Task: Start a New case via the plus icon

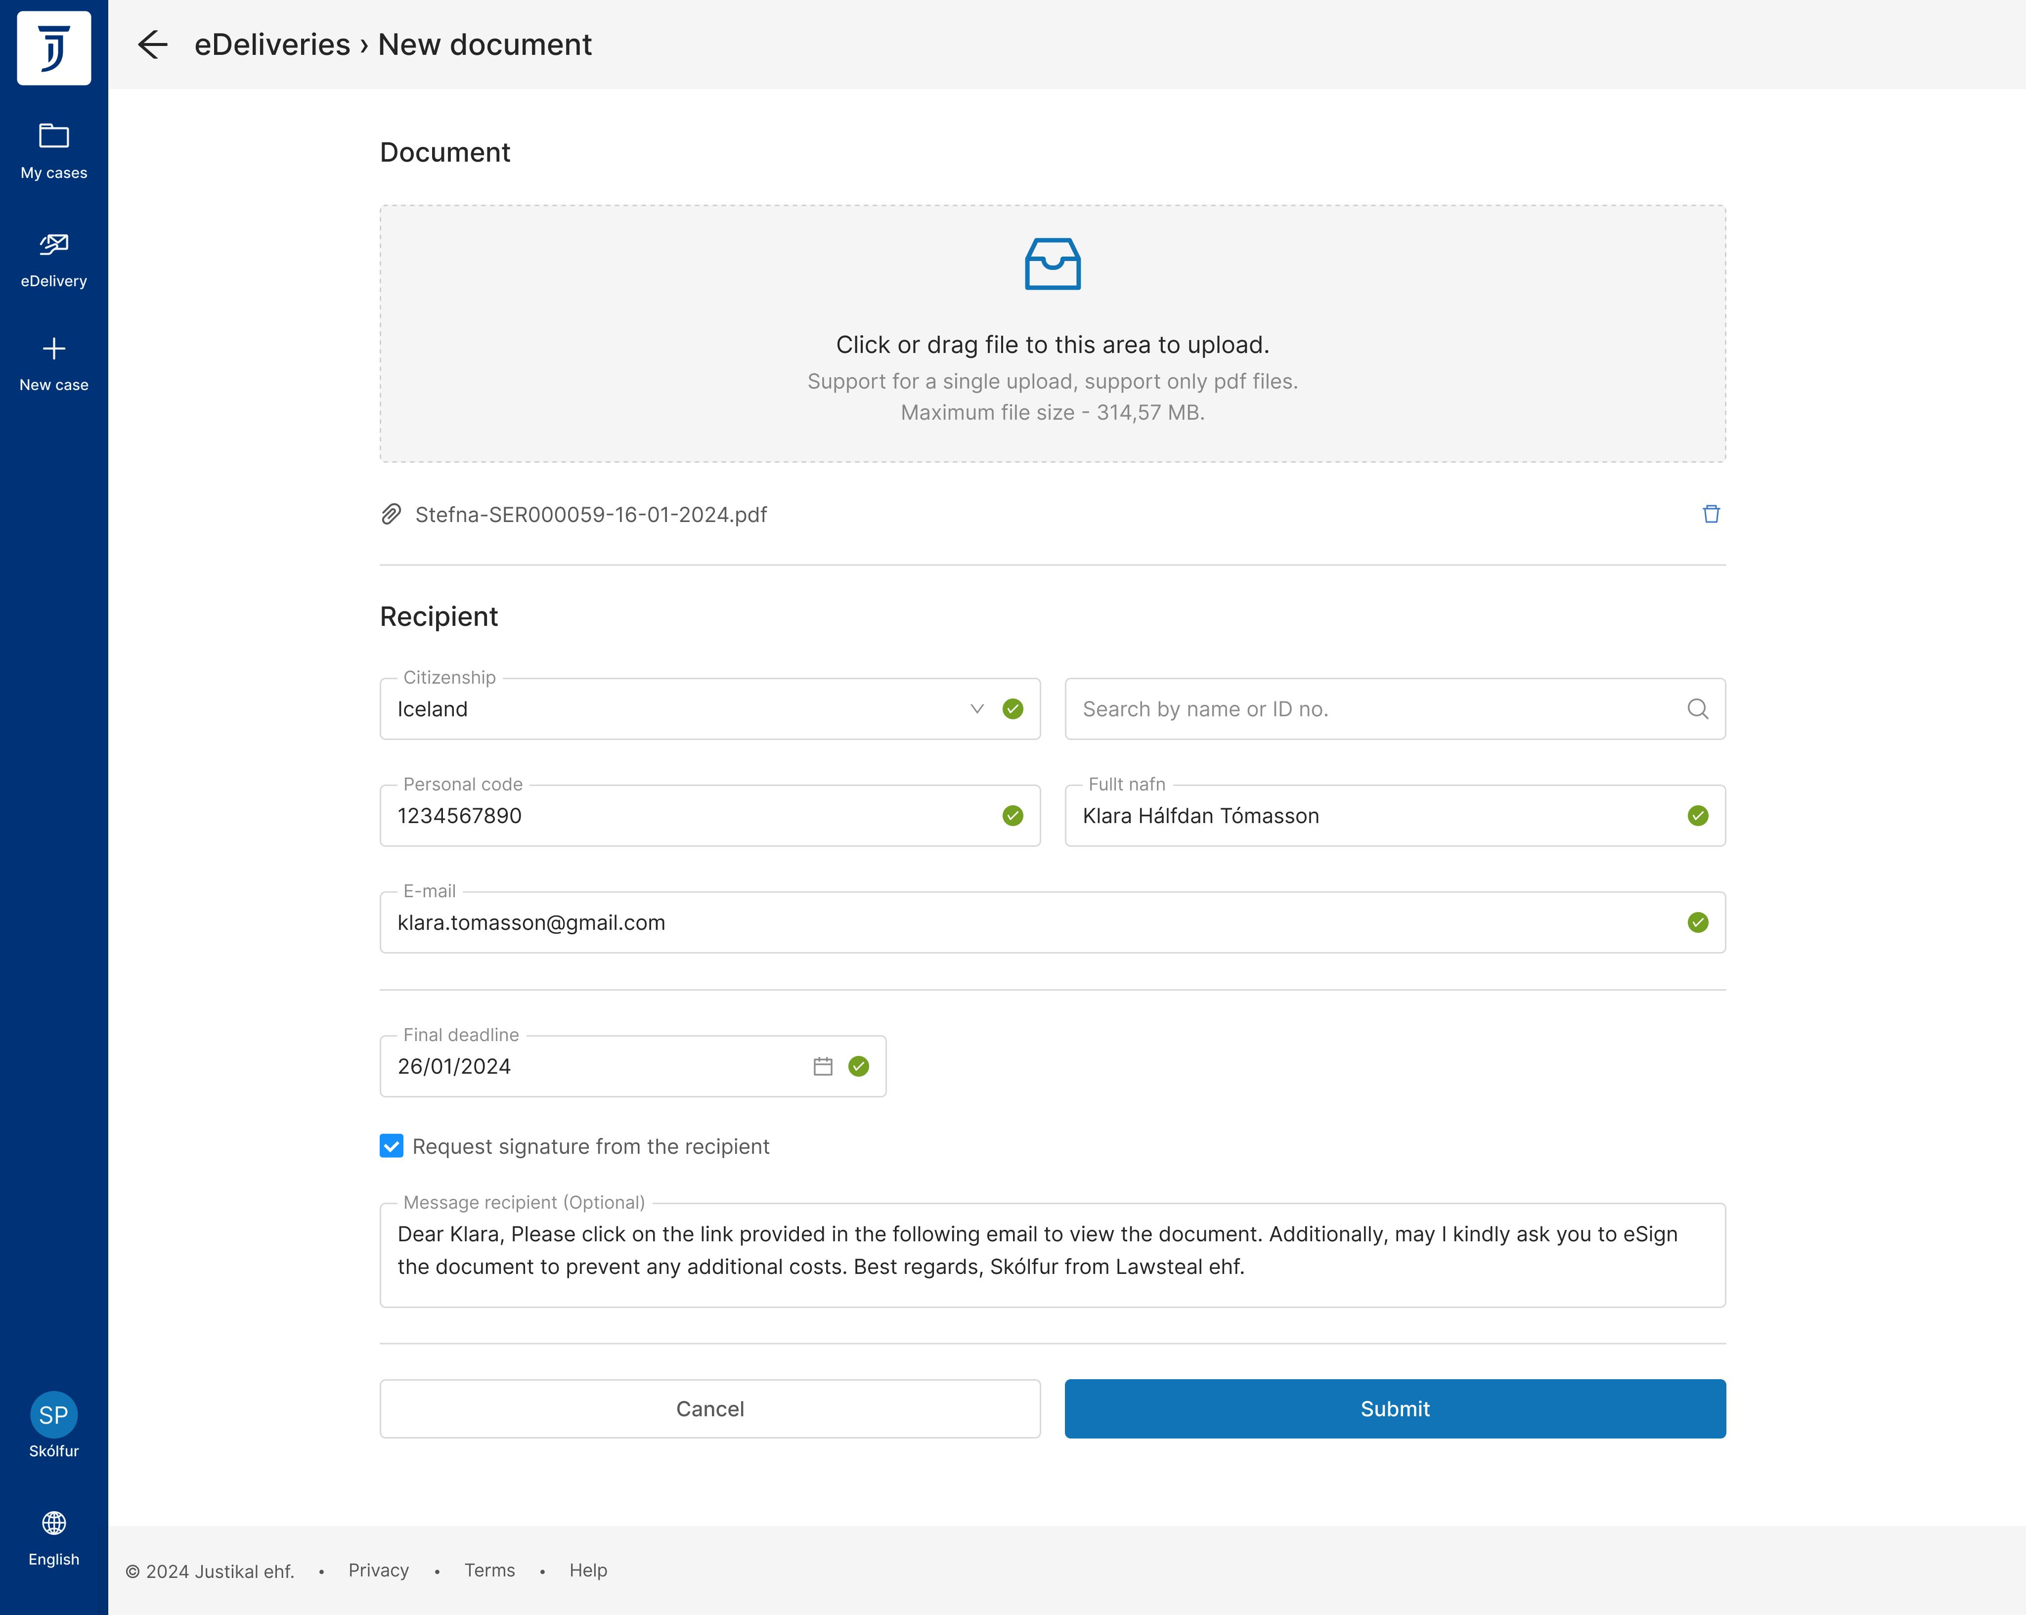Action: click(x=53, y=349)
